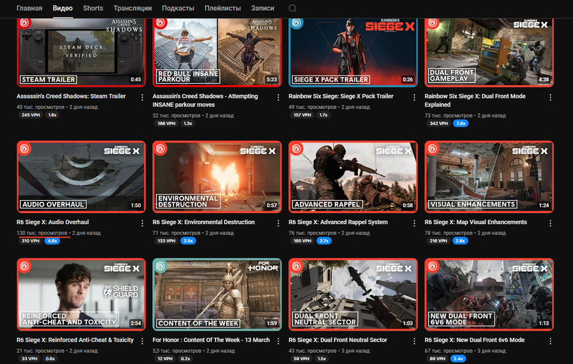Click title Assassin's Creed Shadows: Steam Trailer

point(71,96)
